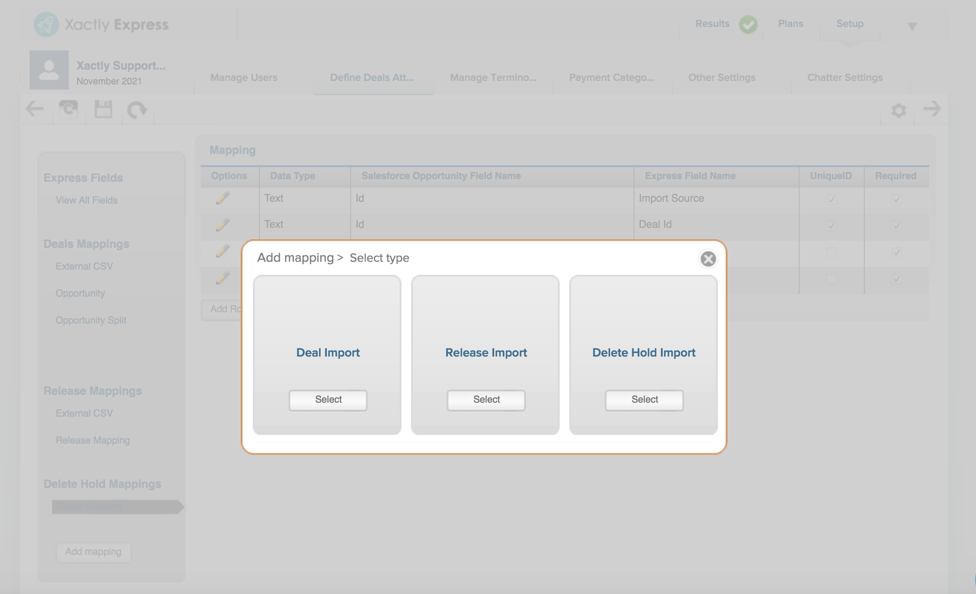The height and width of the screenshot is (594, 976).
Task: Open the Setup menu
Action: click(x=850, y=23)
